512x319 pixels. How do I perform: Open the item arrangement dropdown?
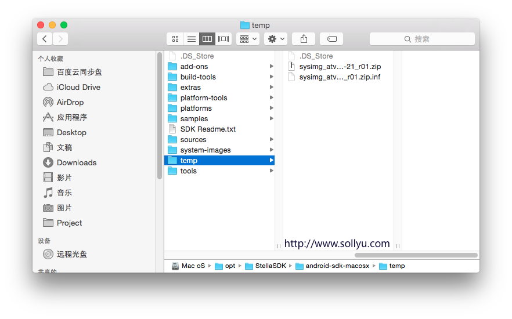pos(248,39)
